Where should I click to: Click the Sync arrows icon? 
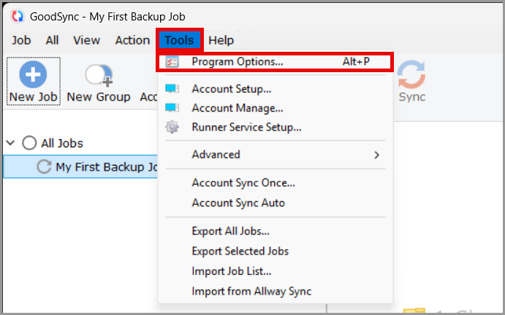(x=411, y=74)
